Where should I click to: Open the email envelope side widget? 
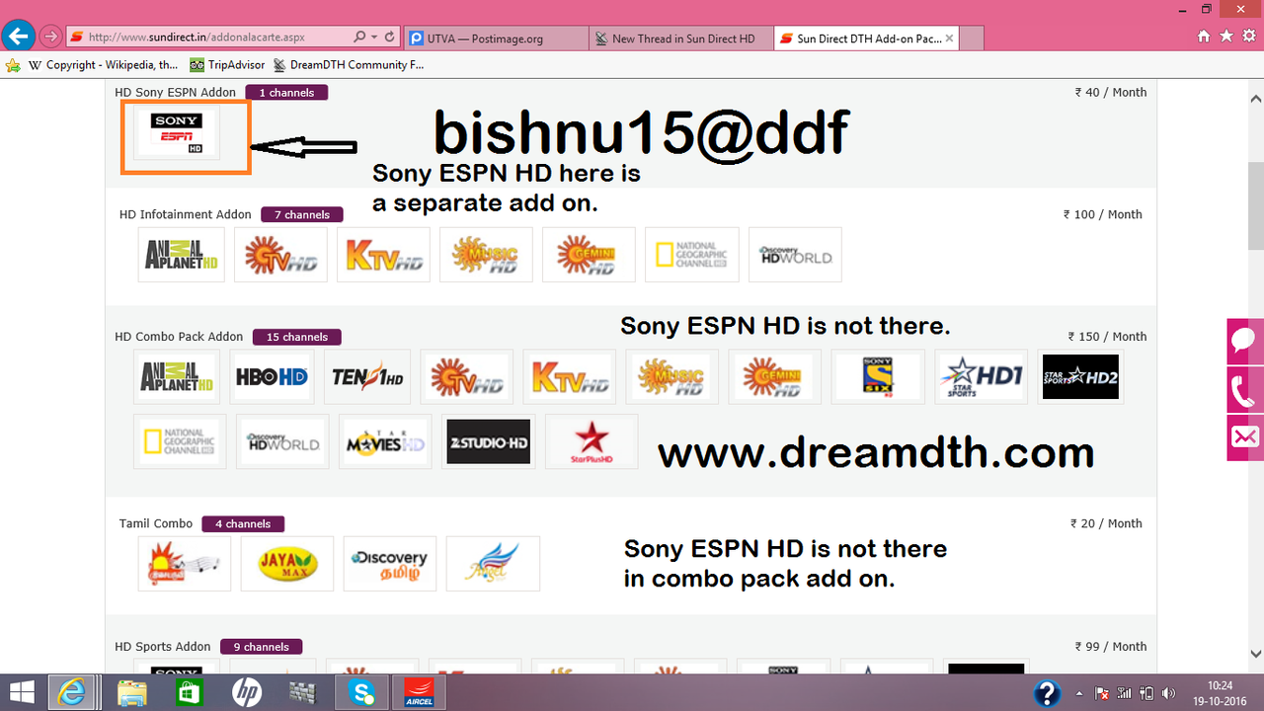point(1244,437)
